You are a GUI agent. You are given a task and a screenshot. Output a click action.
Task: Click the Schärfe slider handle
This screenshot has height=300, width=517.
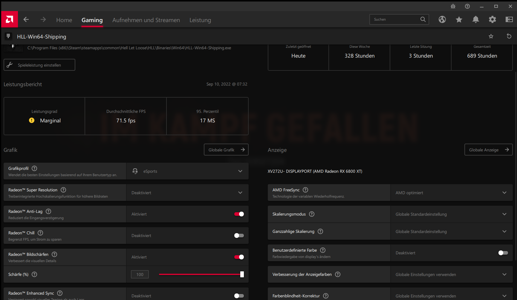242,274
